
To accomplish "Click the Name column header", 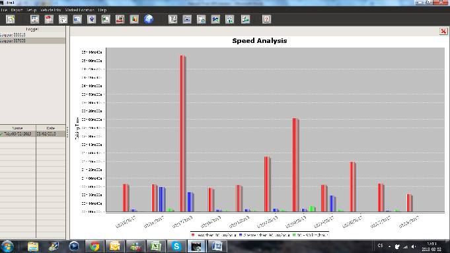I will 18,128.
